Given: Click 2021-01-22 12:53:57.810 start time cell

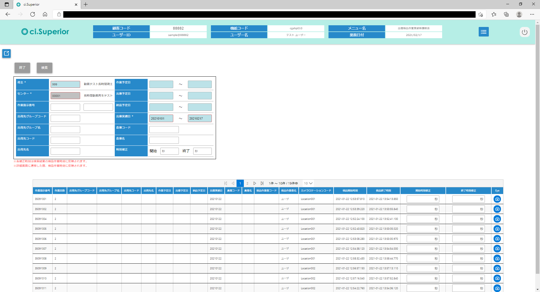Looking at the screenshot, I should [350, 199].
